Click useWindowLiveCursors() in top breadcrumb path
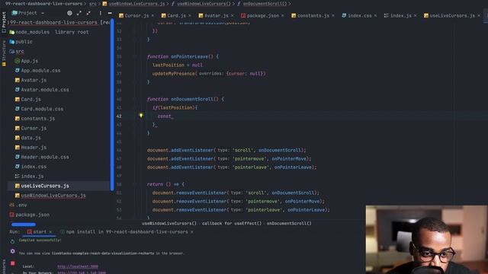Viewport: 488px width, 274px height. coord(204,4)
